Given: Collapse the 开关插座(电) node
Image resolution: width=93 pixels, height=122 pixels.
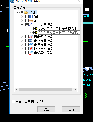Looking at the screenshot, I should (x=22, y=25).
